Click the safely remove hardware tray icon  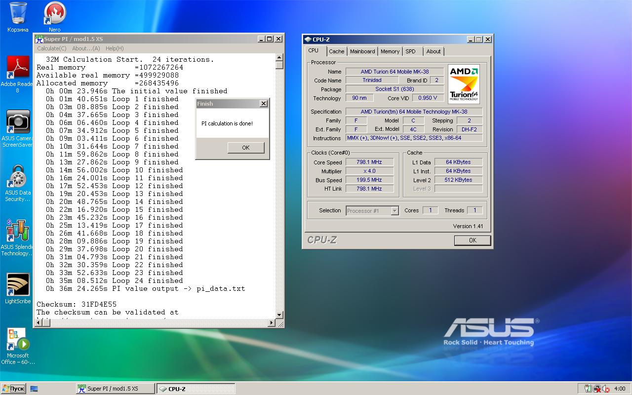pos(588,389)
